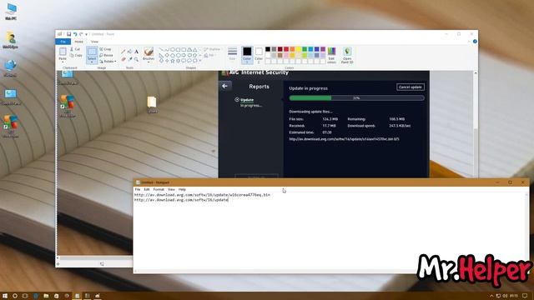Click Open Paint 3D button
The height and width of the screenshot is (300, 534).
pyautogui.click(x=347, y=55)
